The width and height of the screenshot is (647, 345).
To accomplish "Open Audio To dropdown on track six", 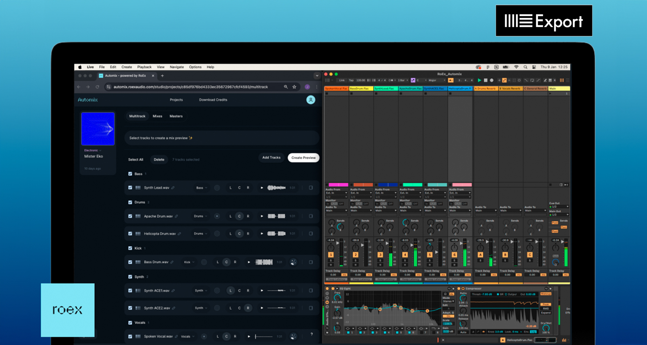I will pos(460,211).
